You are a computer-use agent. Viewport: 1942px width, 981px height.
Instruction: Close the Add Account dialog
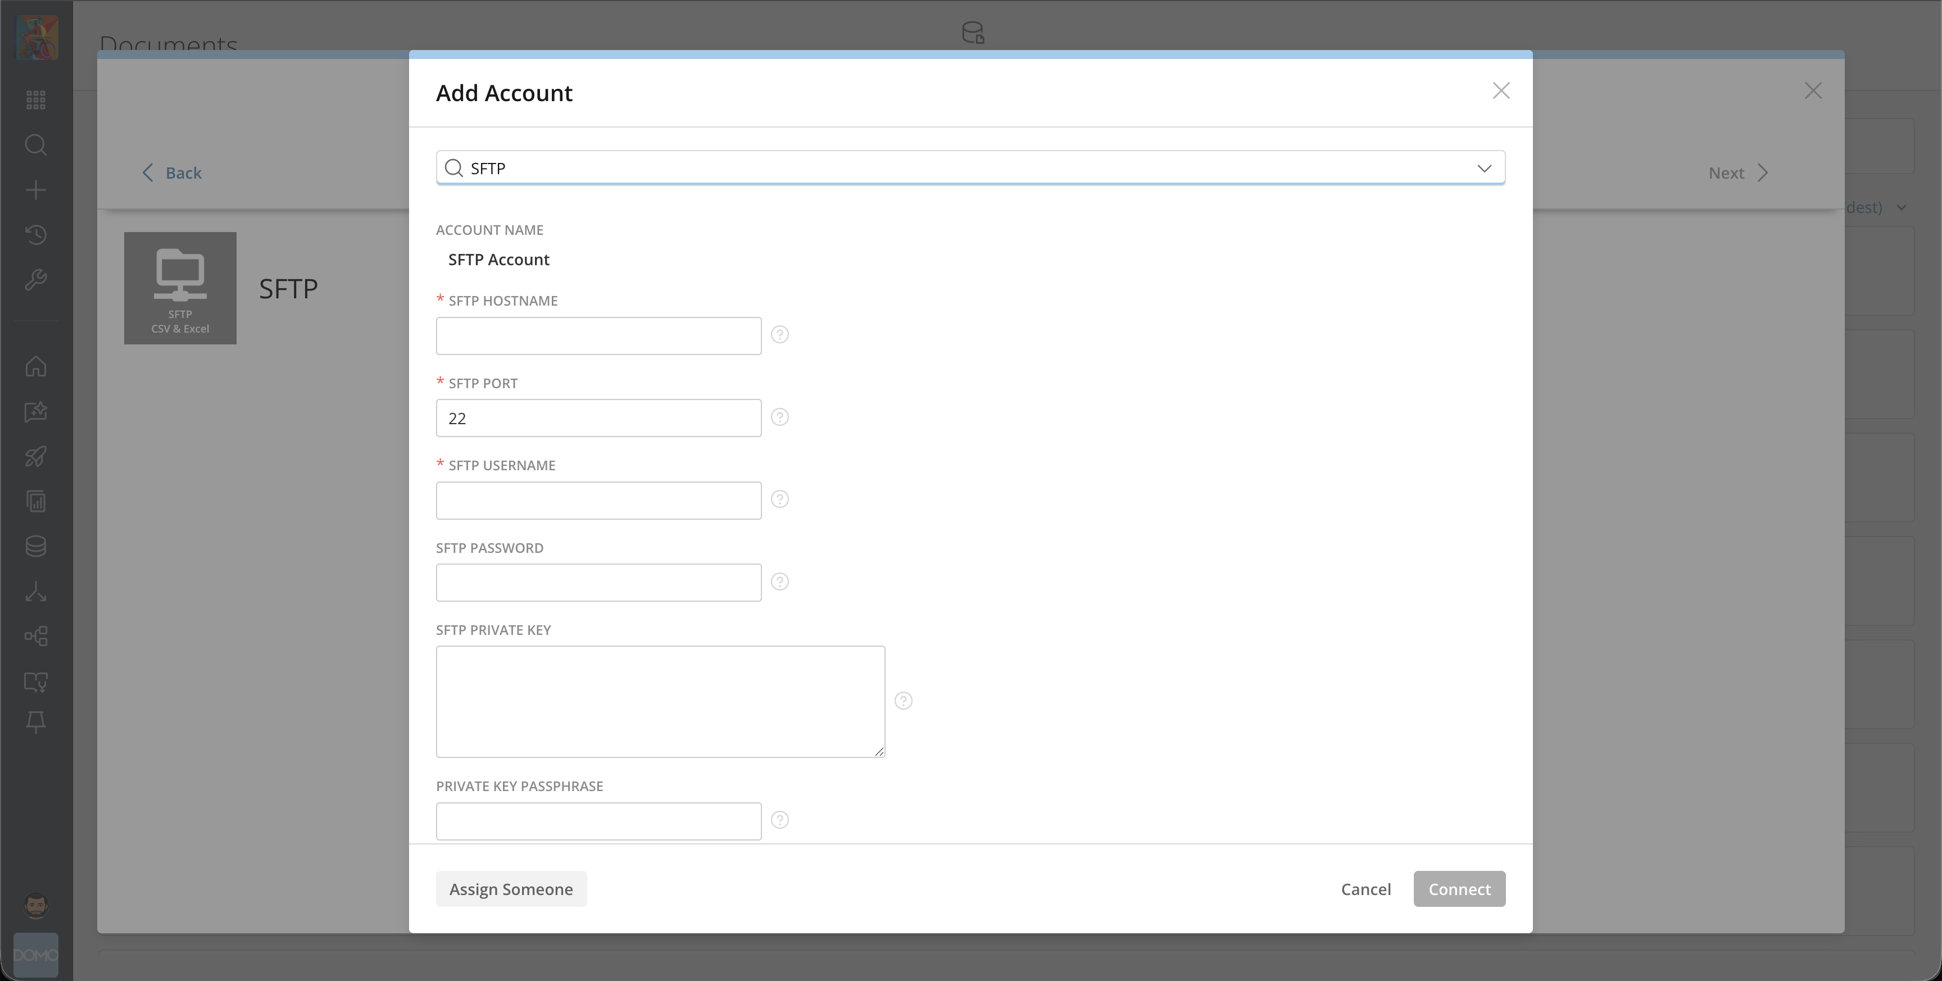1500,90
